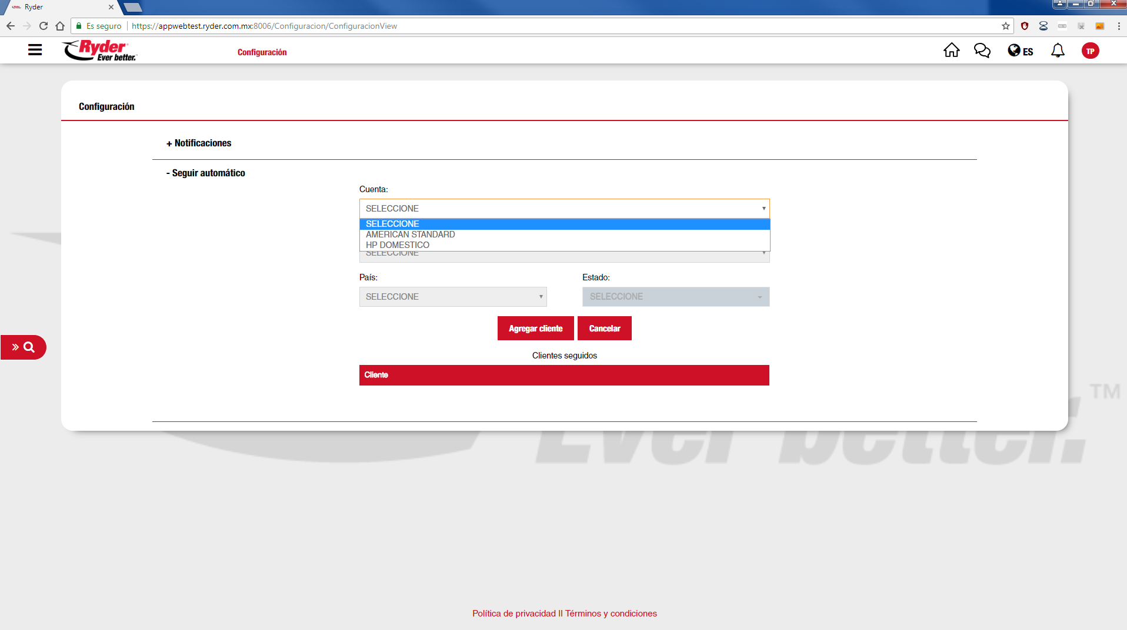The width and height of the screenshot is (1127, 630).
Task: Click the Ryder logo
Action: point(100,51)
